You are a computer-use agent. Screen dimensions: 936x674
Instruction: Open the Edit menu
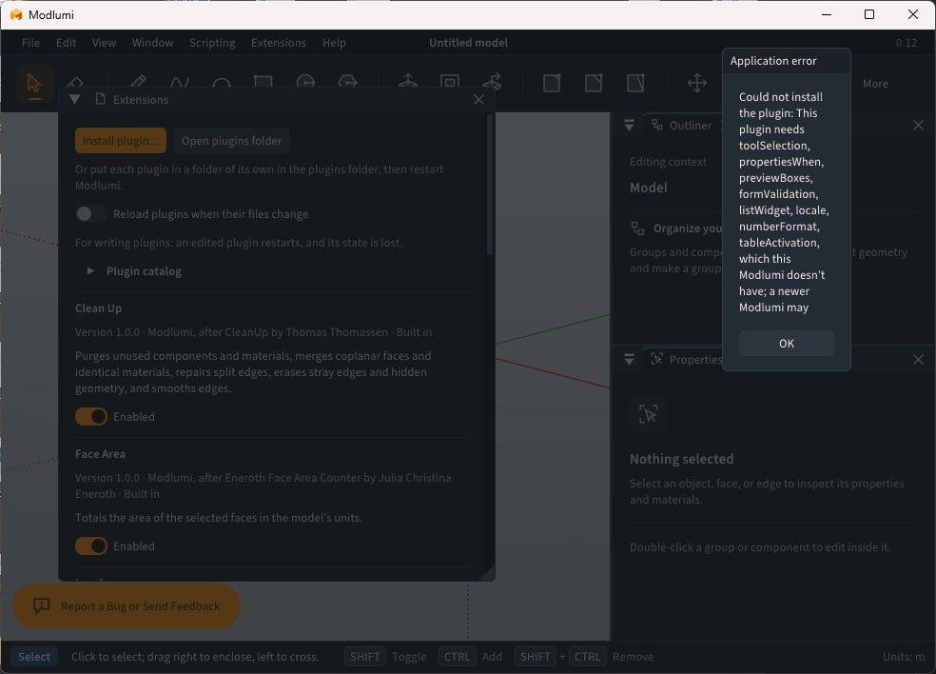coord(67,43)
